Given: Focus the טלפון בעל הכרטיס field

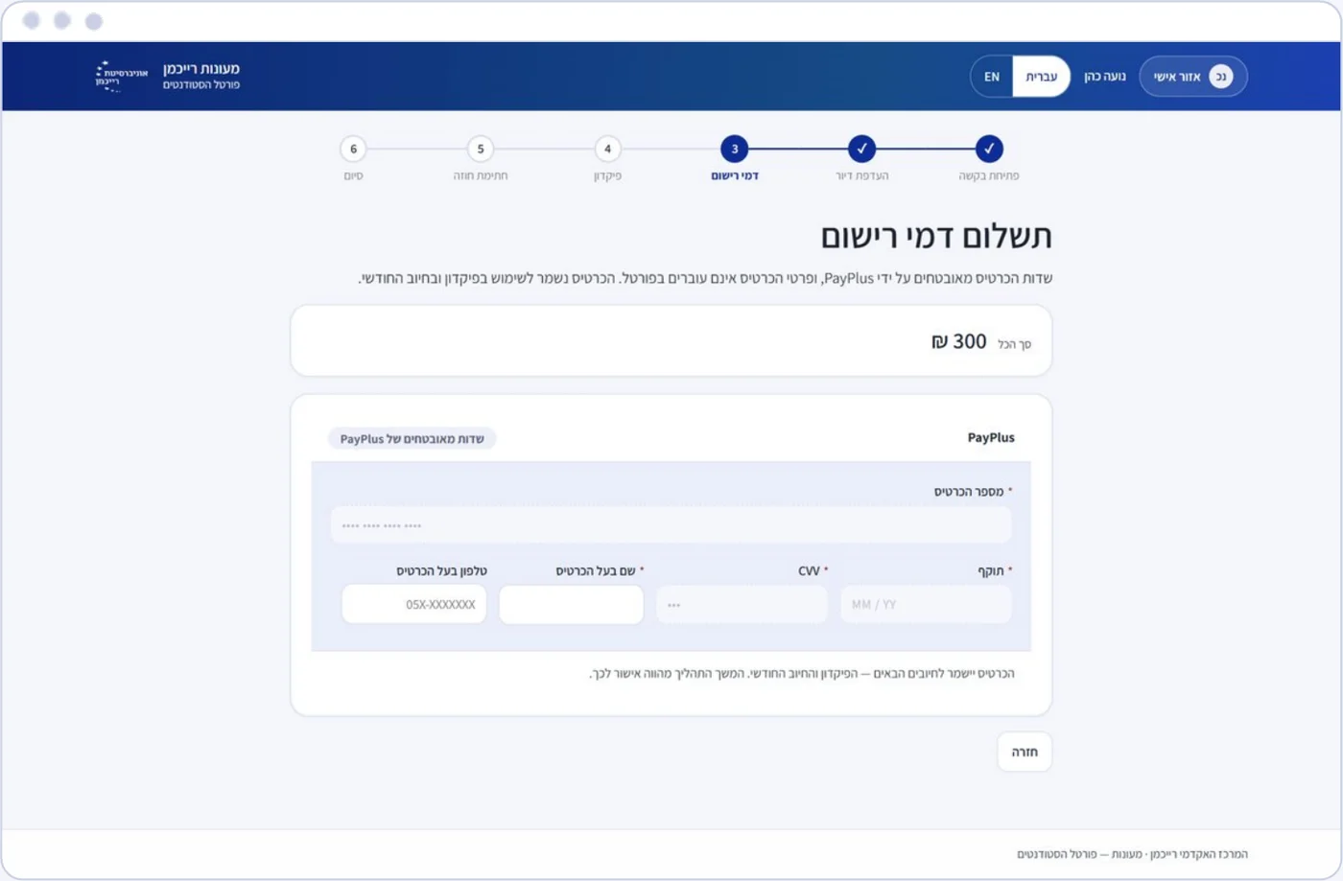Looking at the screenshot, I should click(x=414, y=605).
